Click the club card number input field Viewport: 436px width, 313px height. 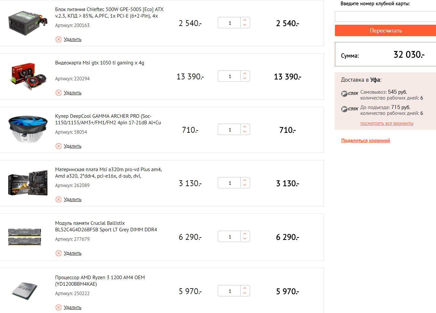point(385,16)
